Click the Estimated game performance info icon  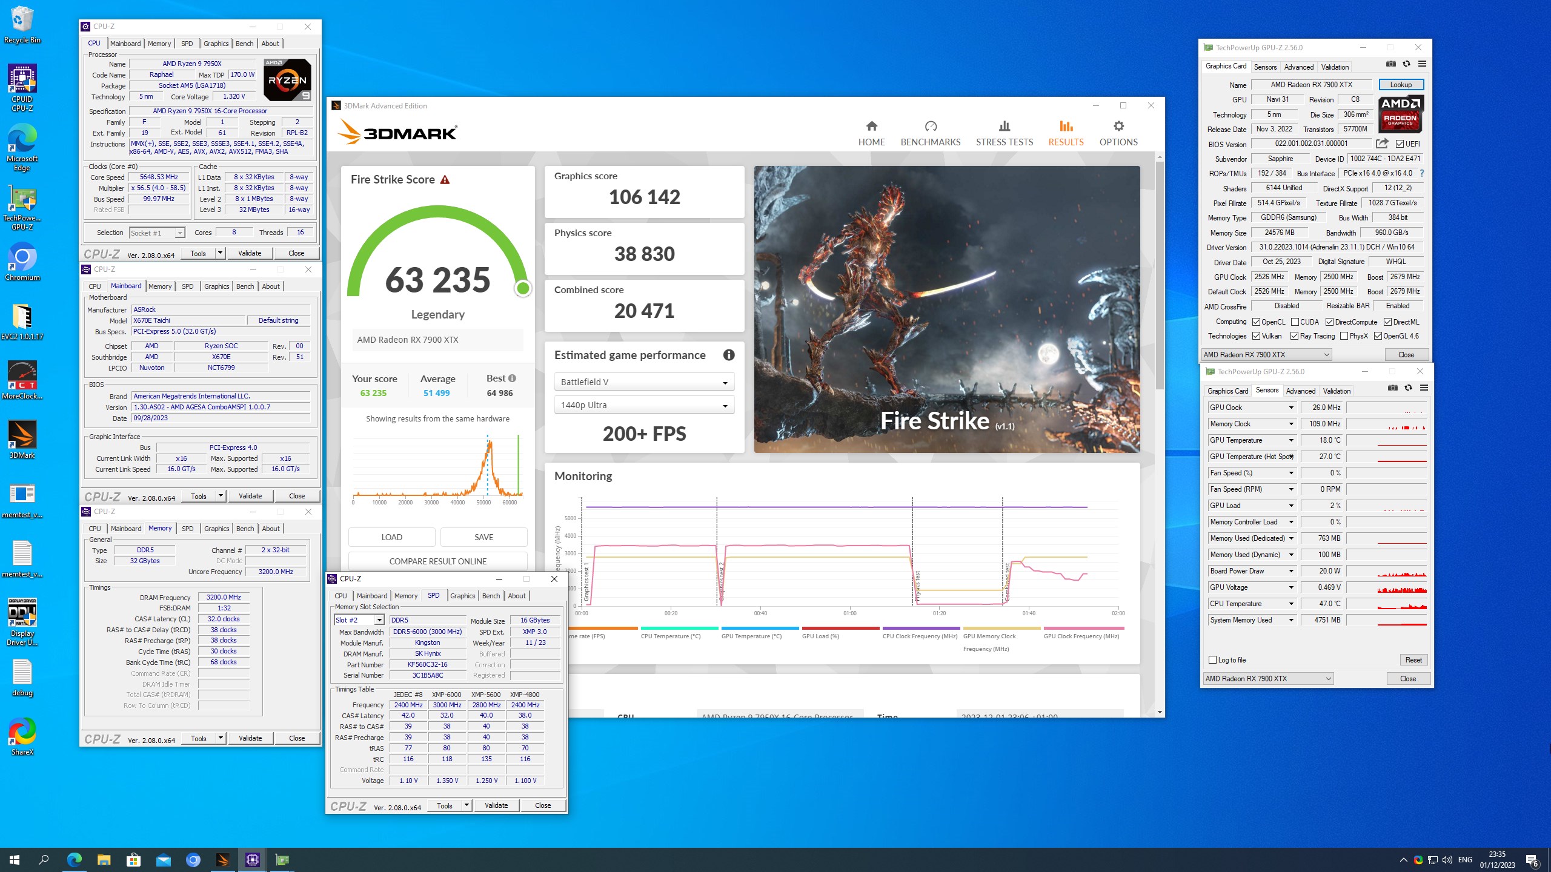tap(728, 355)
